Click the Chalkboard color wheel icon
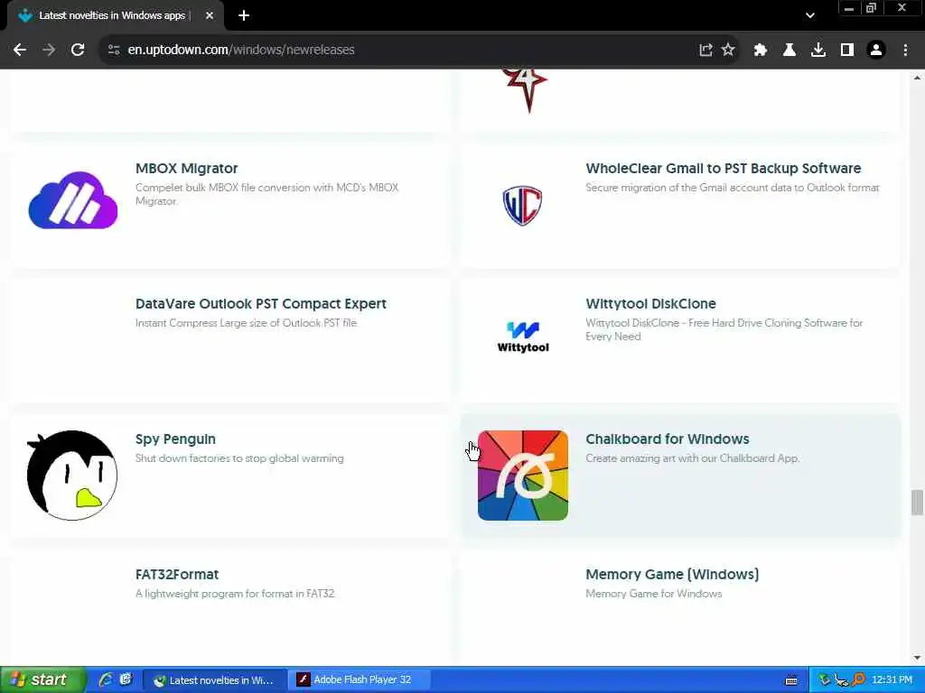Image resolution: width=925 pixels, height=693 pixels. 523,476
